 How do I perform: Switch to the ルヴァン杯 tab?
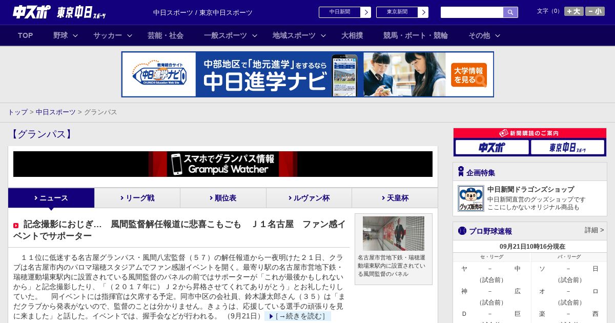click(309, 198)
